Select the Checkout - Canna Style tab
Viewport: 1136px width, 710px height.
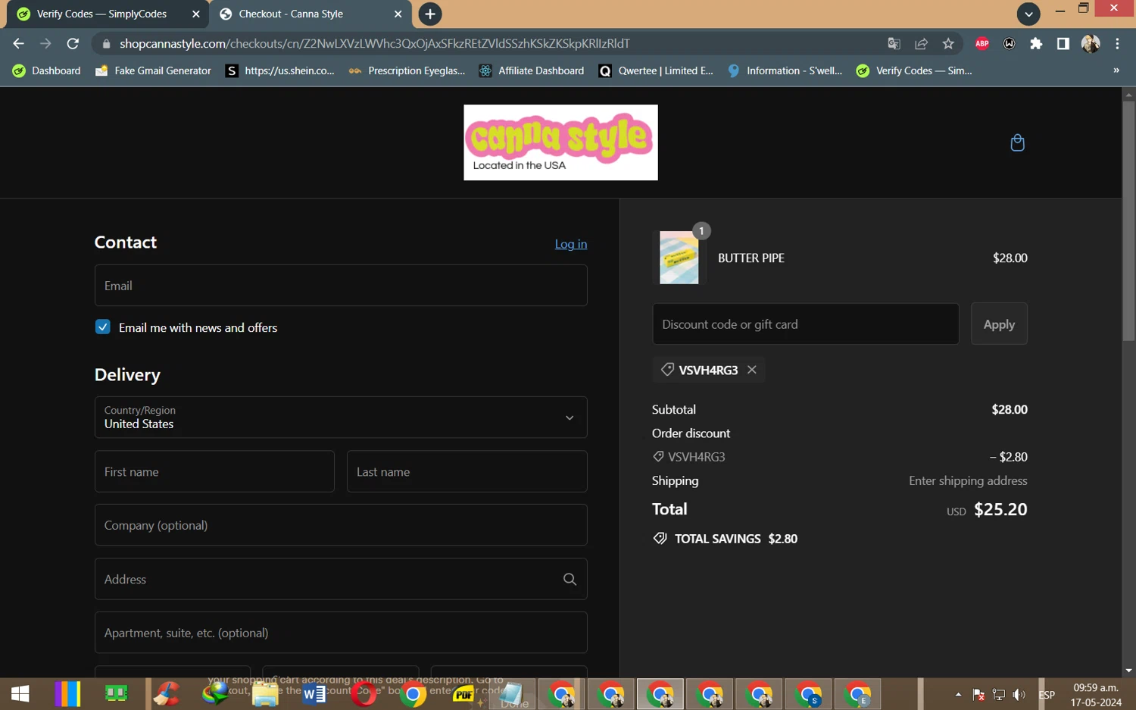[311, 14]
